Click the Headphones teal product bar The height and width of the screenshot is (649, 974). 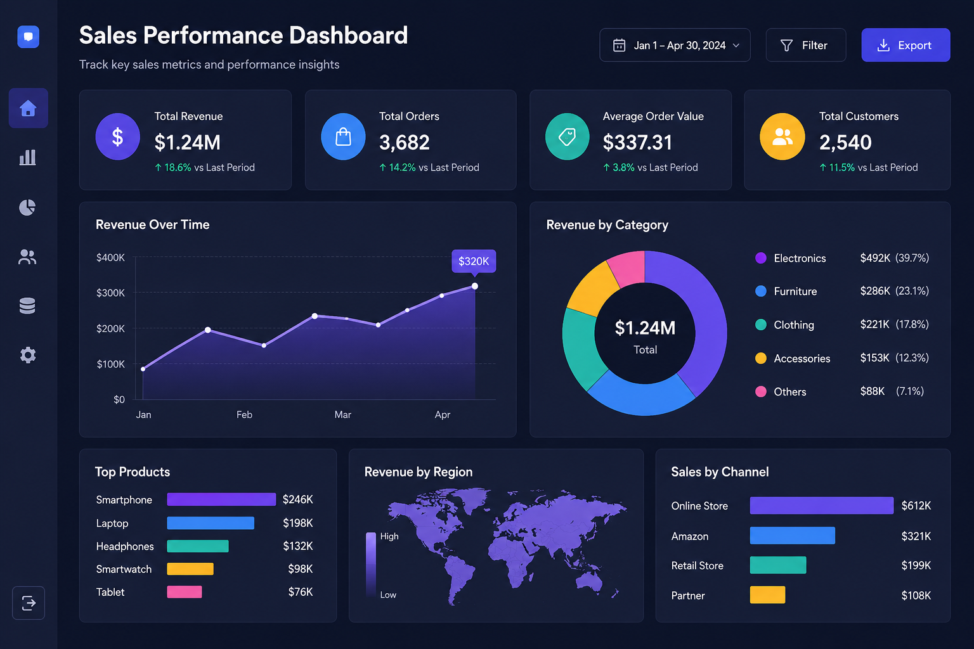click(198, 546)
